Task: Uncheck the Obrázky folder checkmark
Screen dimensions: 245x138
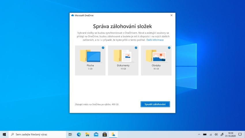Action: point(169,48)
